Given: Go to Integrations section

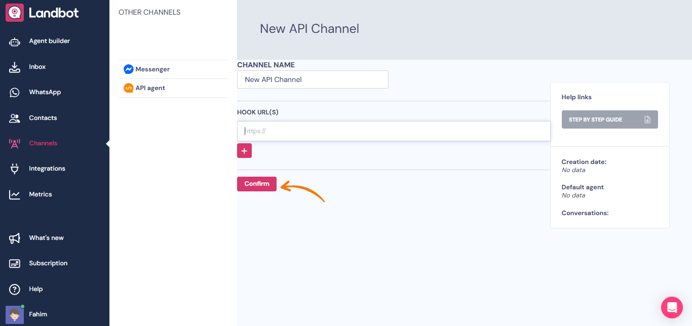Looking at the screenshot, I should (x=47, y=169).
